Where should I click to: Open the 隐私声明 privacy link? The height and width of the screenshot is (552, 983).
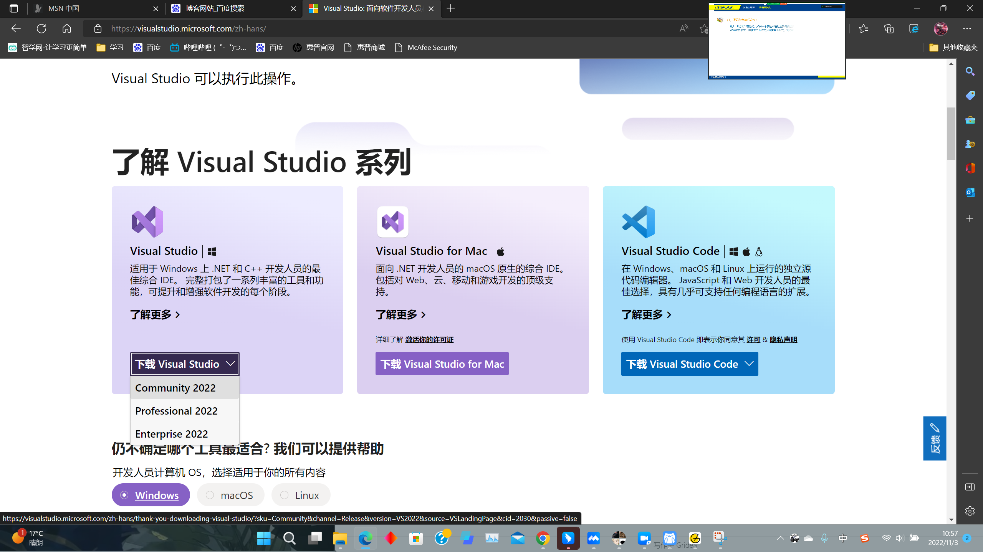pos(783,340)
